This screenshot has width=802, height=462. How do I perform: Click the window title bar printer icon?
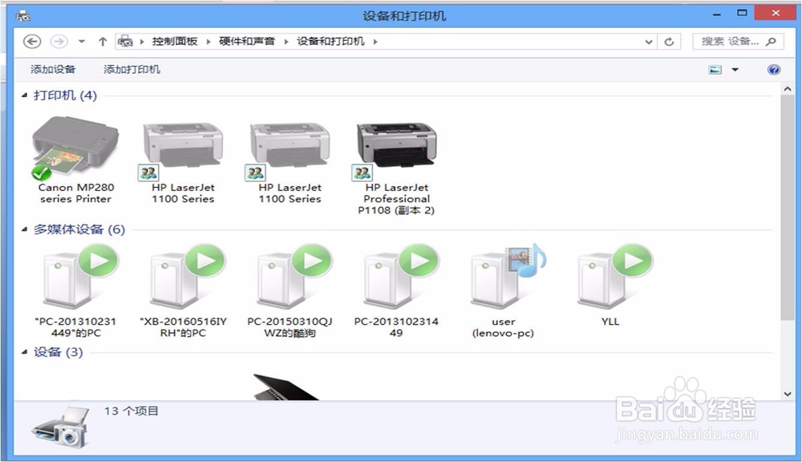click(23, 16)
